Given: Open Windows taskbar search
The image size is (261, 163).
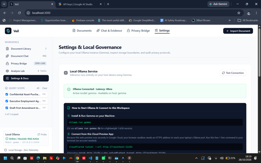Looking at the screenshot, I should tap(12, 158).
